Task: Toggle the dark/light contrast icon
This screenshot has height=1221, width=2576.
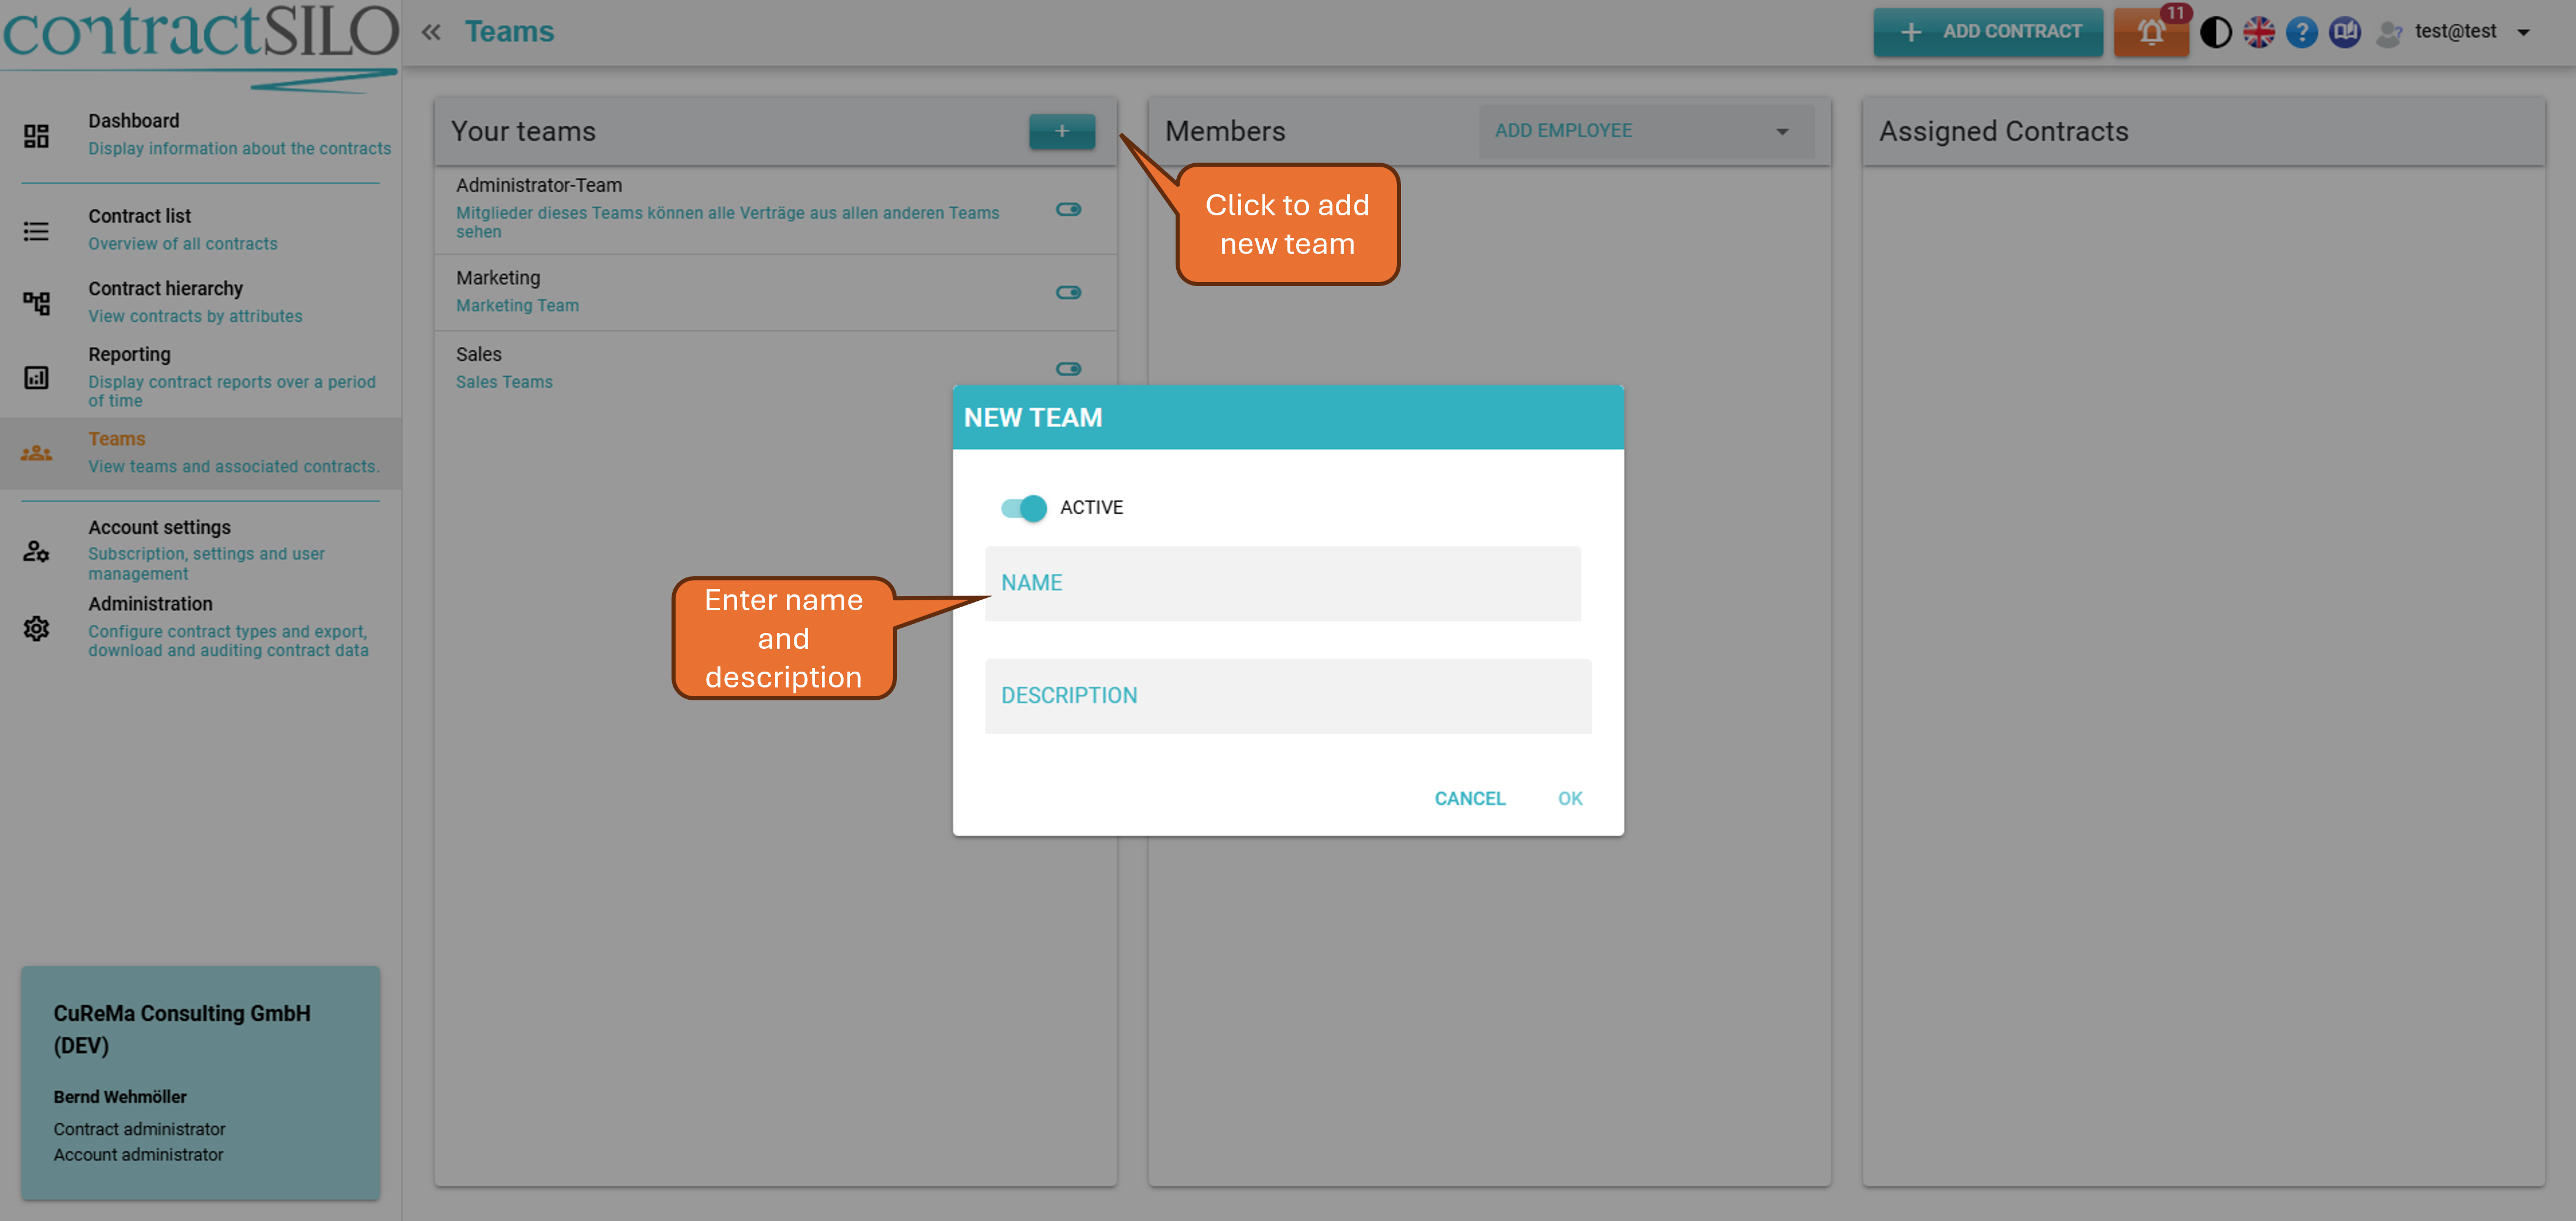Action: coord(2215,32)
